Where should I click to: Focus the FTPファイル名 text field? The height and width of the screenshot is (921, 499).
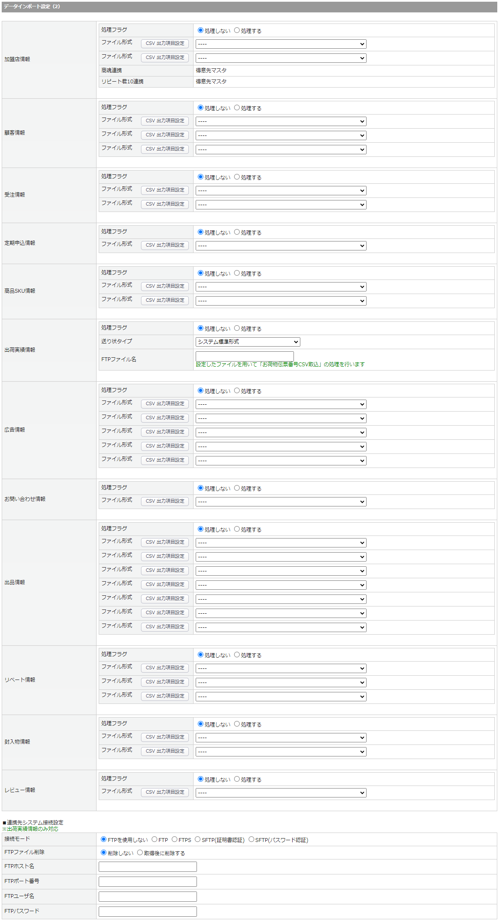(244, 356)
